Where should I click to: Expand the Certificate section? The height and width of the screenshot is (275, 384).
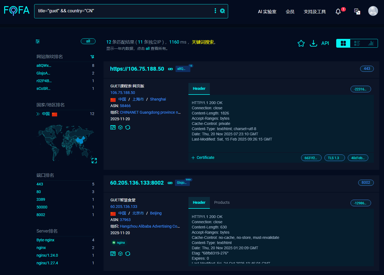[203, 157]
